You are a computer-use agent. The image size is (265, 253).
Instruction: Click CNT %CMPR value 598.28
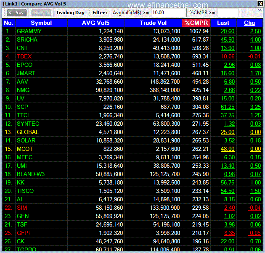coord(201,48)
